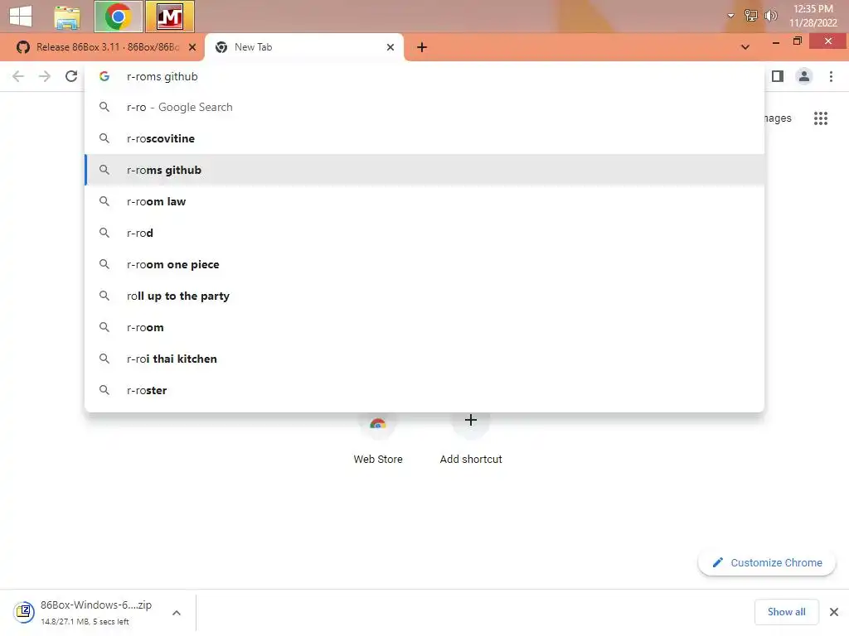Open the Web Store shortcut
The width and height of the screenshot is (849, 636).
pyautogui.click(x=378, y=437)
